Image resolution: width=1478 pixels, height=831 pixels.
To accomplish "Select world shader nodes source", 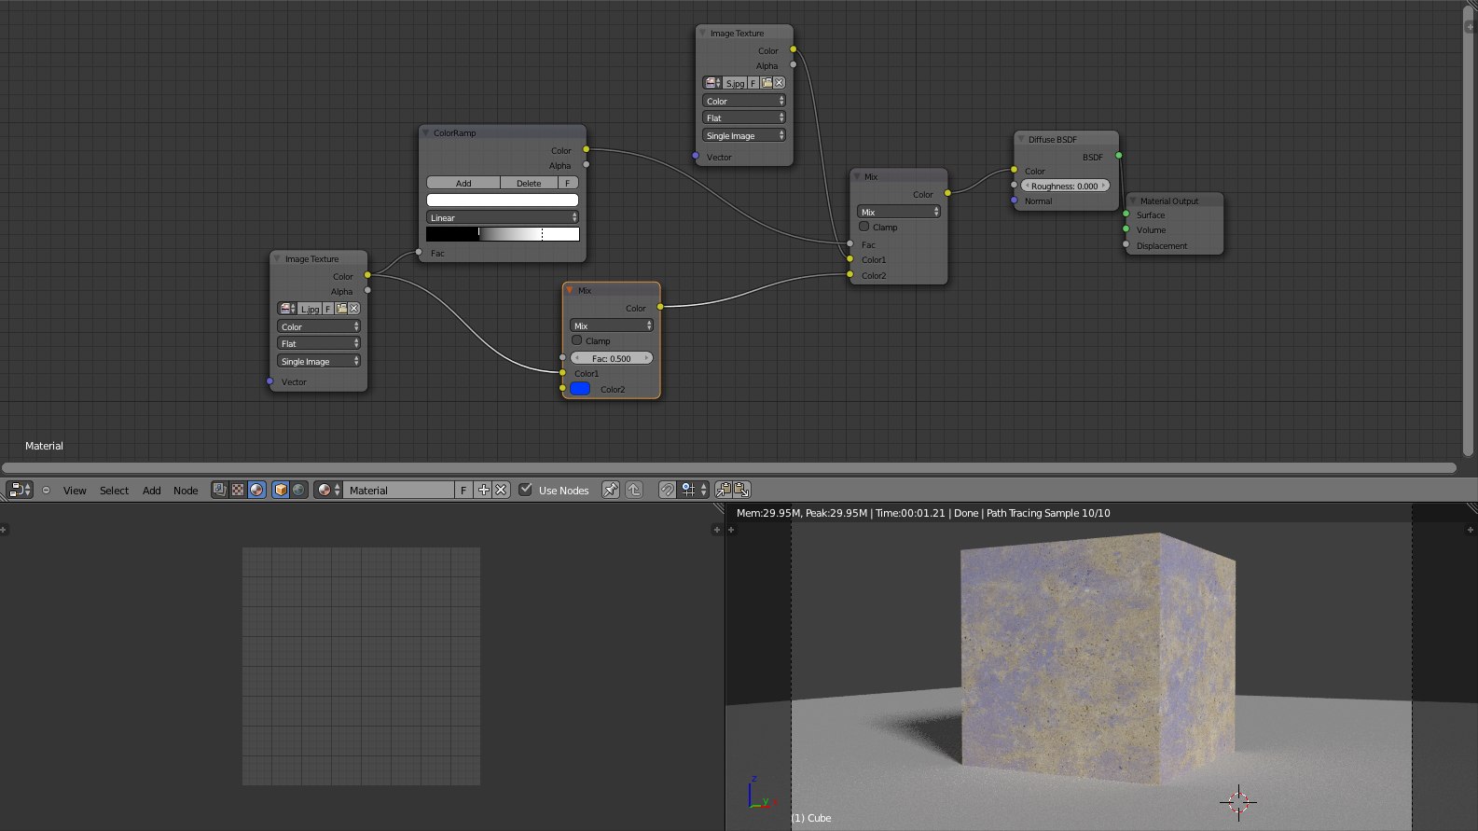I will point(298,490).
